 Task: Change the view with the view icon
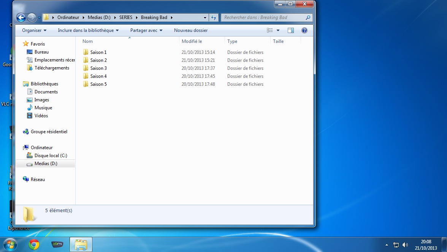click(270, 30)
